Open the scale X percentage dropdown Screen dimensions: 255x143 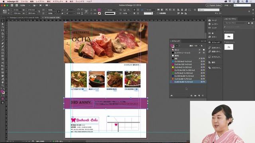pyautogui.click(x=55, y=10)
